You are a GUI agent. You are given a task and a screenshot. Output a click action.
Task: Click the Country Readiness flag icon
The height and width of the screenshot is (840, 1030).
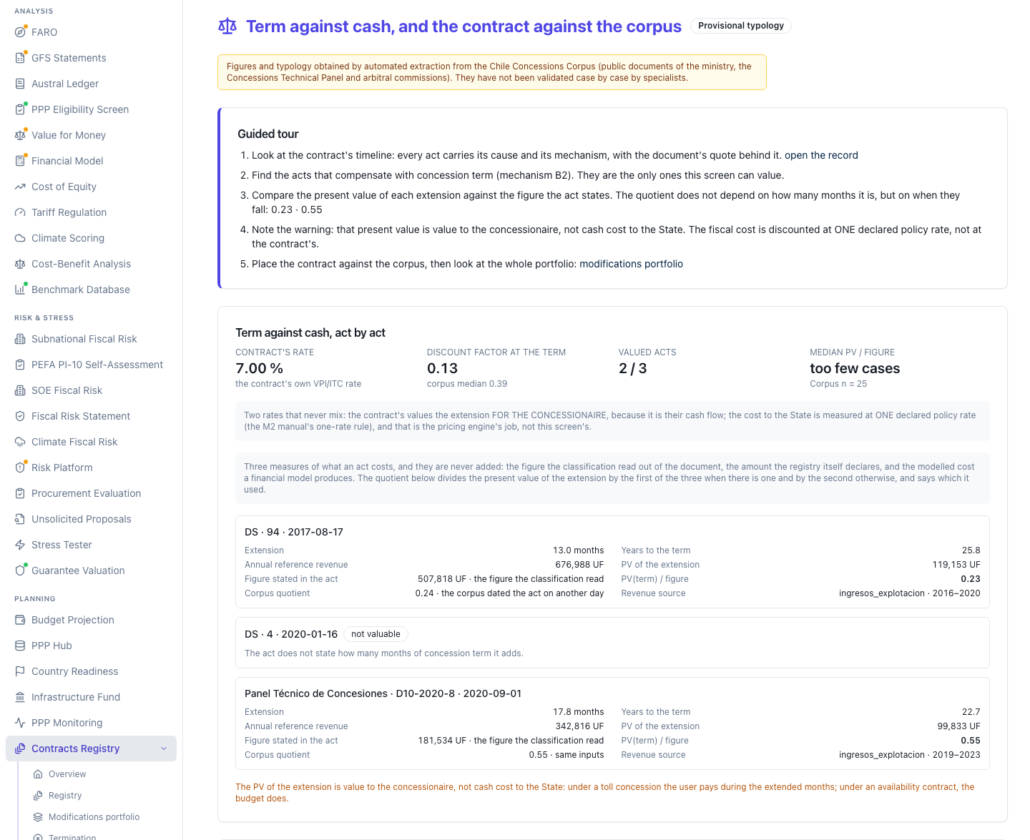(x=20, y=671)
